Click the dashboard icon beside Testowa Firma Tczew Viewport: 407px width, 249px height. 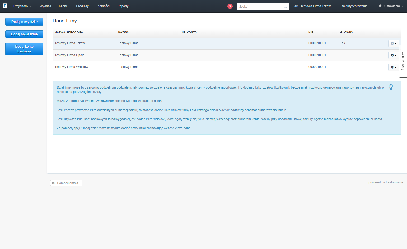point(296,6)
